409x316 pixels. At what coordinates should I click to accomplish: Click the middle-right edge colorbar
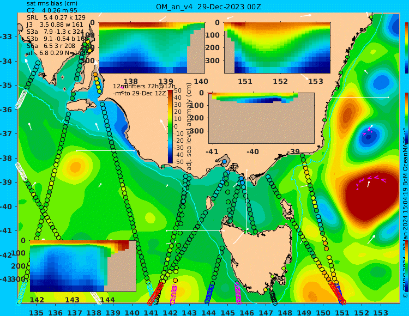(x=406, y=118)
